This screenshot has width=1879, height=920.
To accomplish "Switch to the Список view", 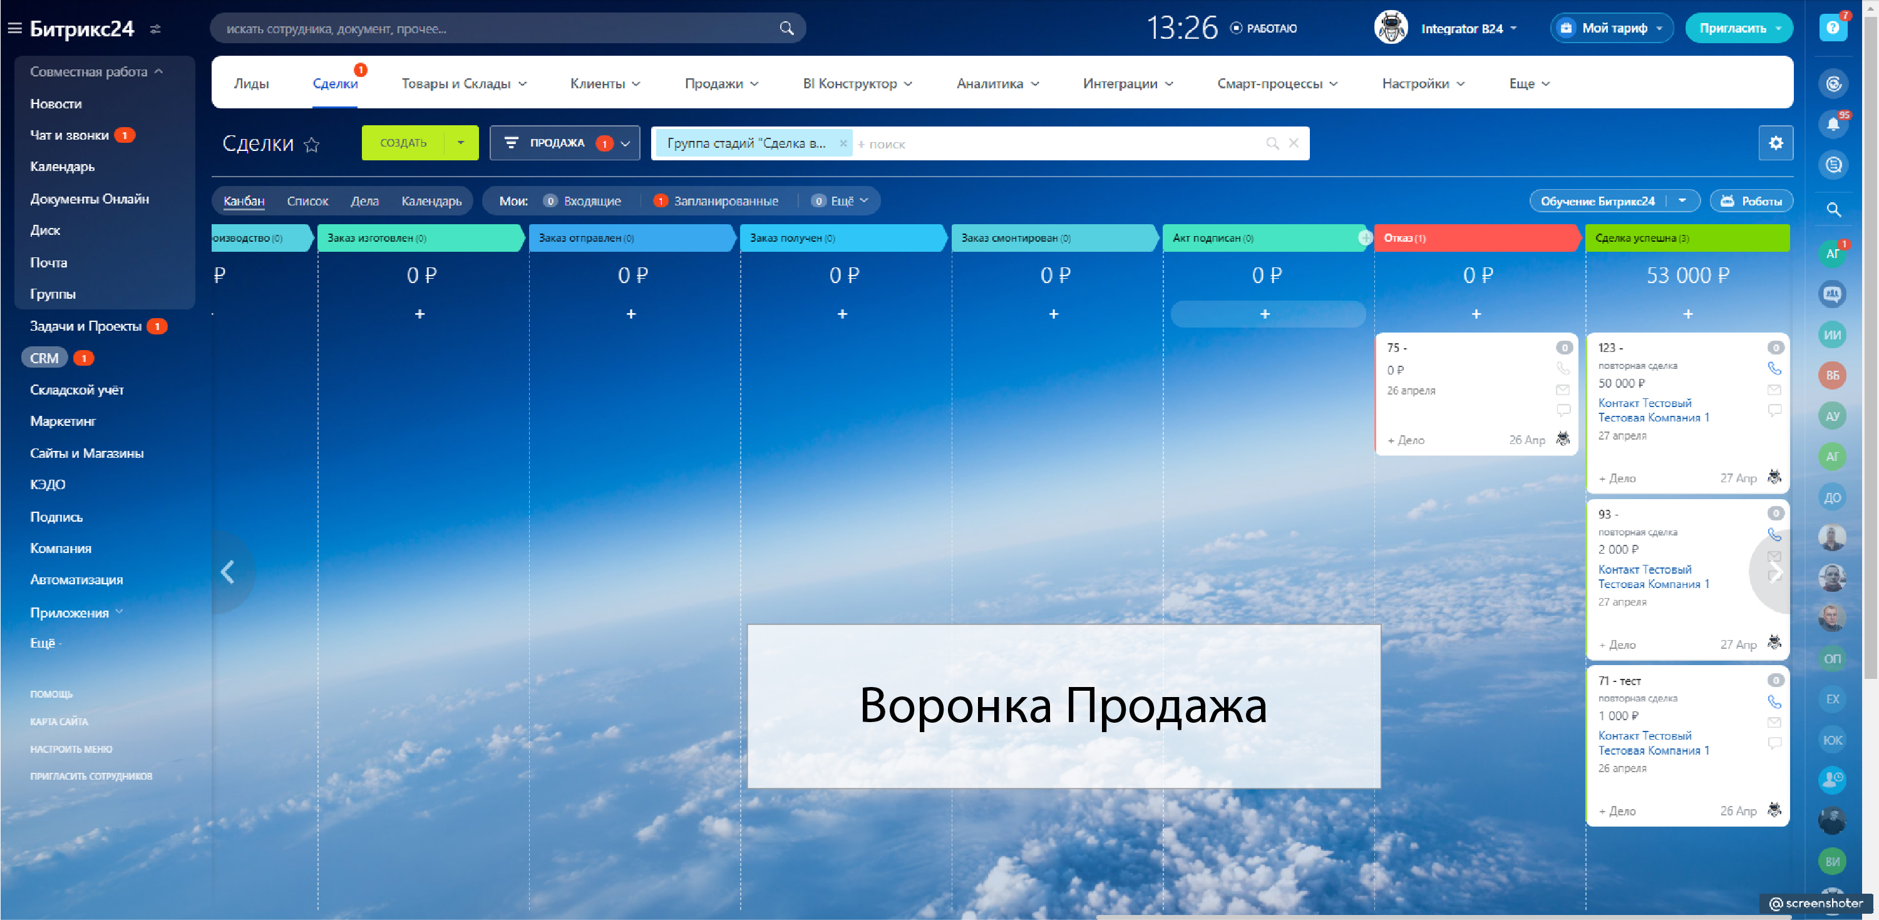I will 307,200.
